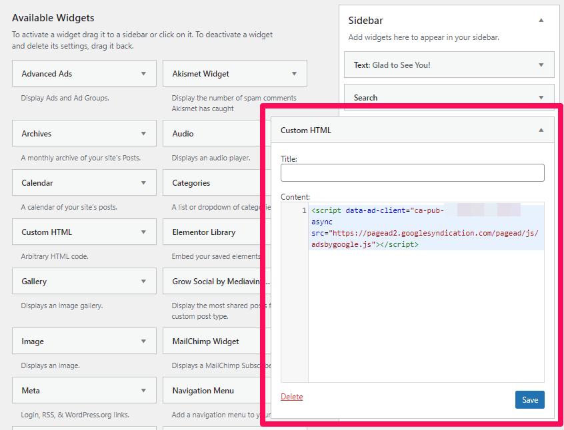Select the Audio widget title
Screen dimensions: 564x430
(x=183, y=134)
